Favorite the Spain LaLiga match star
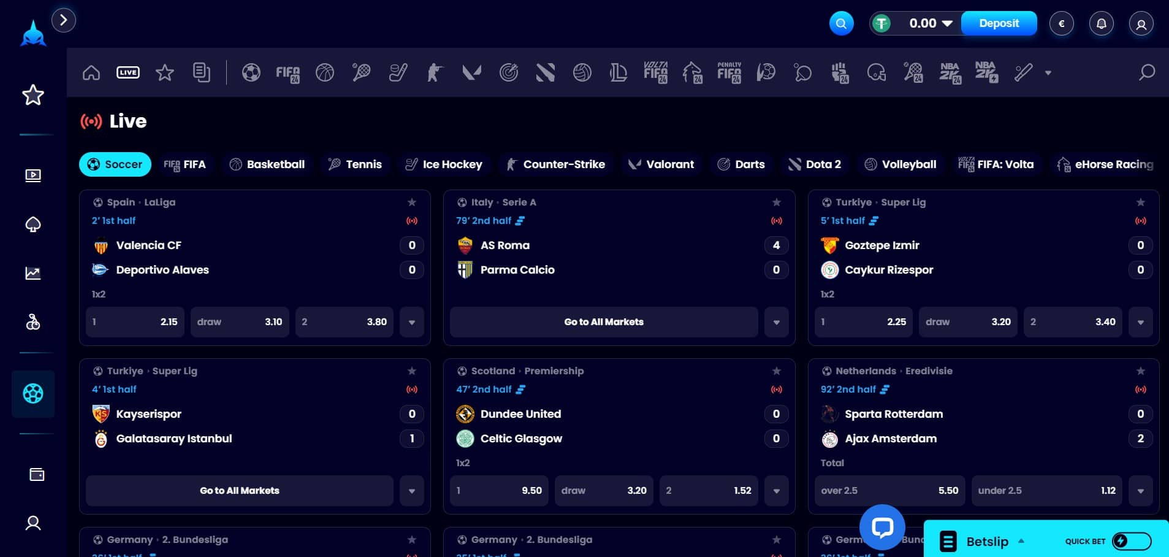The image size is (1169, 557). tap(412, 202)
